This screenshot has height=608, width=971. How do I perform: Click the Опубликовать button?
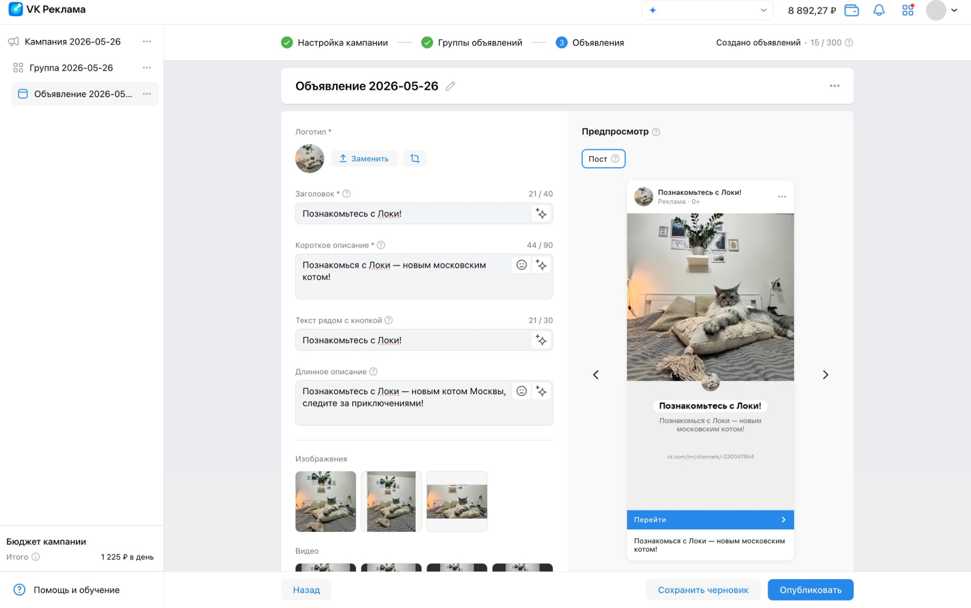(810, 590)
